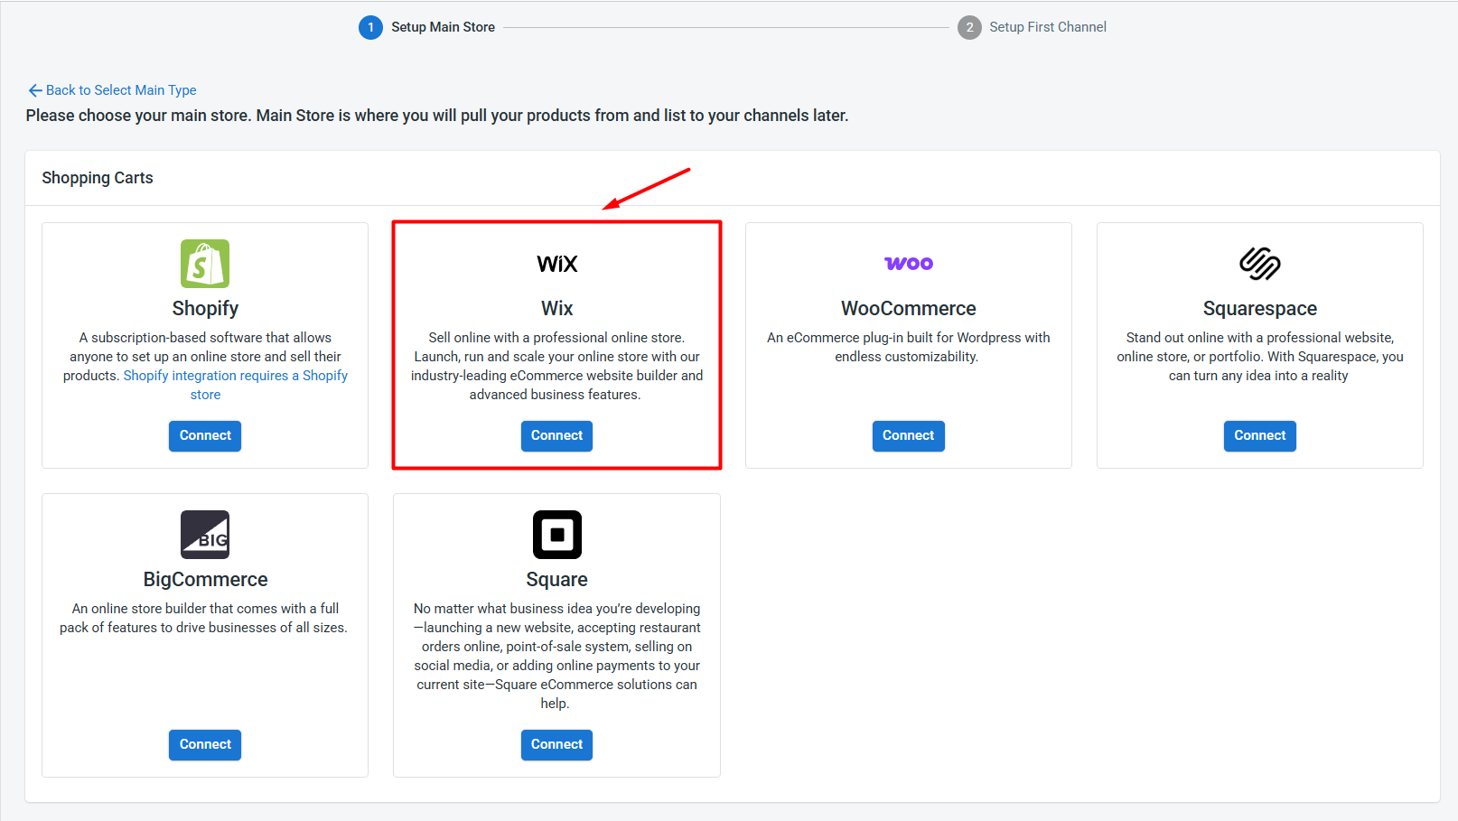Click the Square card title
This screenshot has width=1458, height=821.
pyautogui.click(x=556, y=579)
